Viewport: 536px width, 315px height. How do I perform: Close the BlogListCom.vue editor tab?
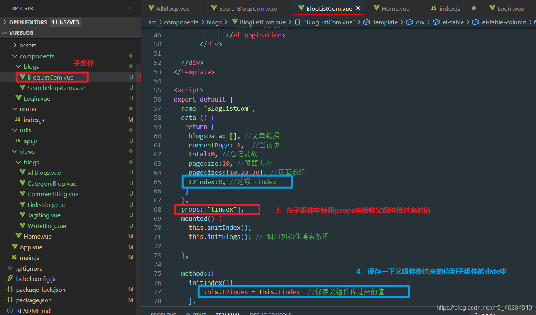(x=358, y=8)
